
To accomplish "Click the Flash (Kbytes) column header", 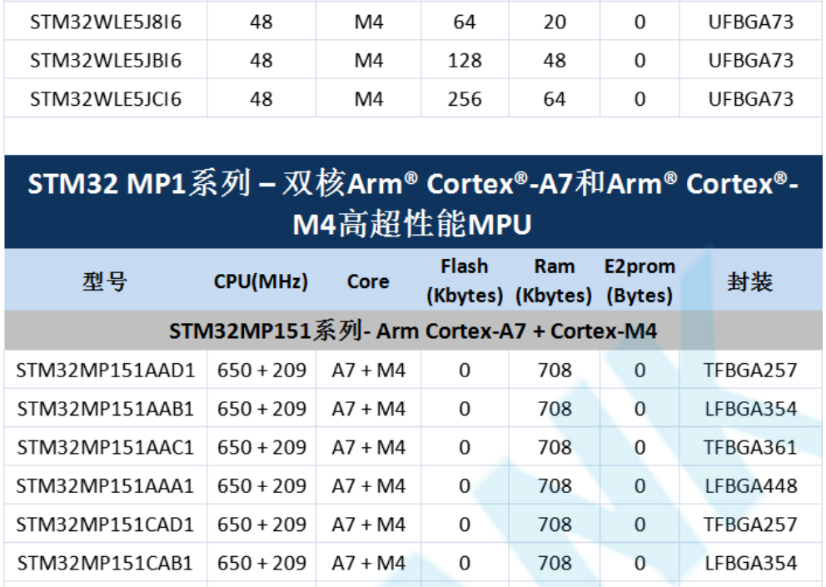I will pyautogui.click(x=465, y=281).
